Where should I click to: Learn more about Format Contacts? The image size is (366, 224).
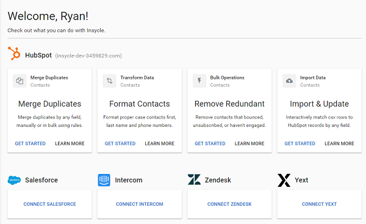click(160, 143)
